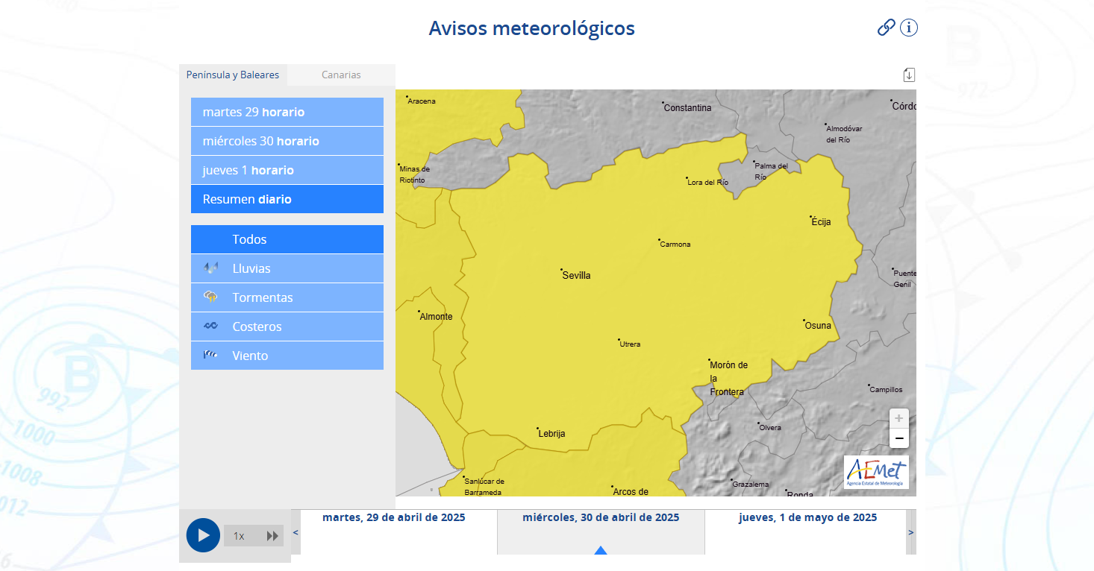The width and height of the screenshot is (1094, 571).
Task: Open the information icon next to the title
Action: coord(909,28)
